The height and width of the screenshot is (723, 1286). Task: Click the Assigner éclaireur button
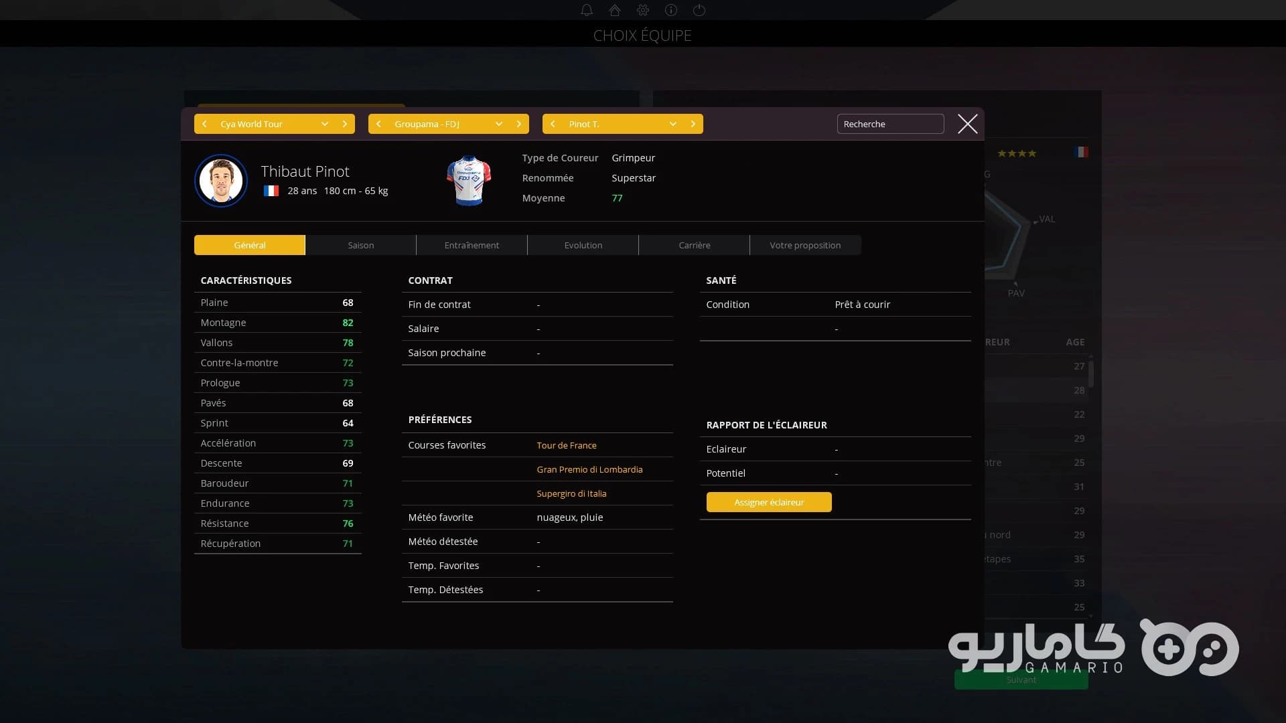pos(769,502)
